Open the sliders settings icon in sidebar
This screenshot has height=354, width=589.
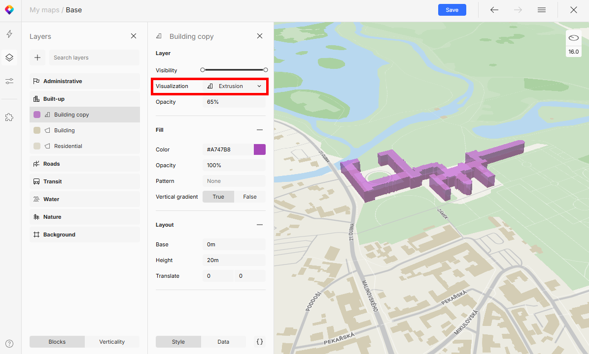pyautogui.click(x=9, y=81)
